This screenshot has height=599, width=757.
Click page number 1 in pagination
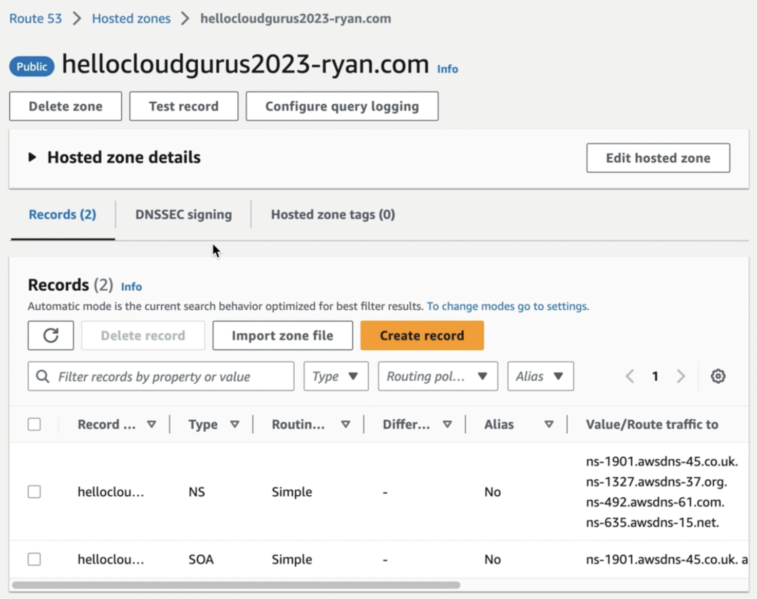point(655,376)
